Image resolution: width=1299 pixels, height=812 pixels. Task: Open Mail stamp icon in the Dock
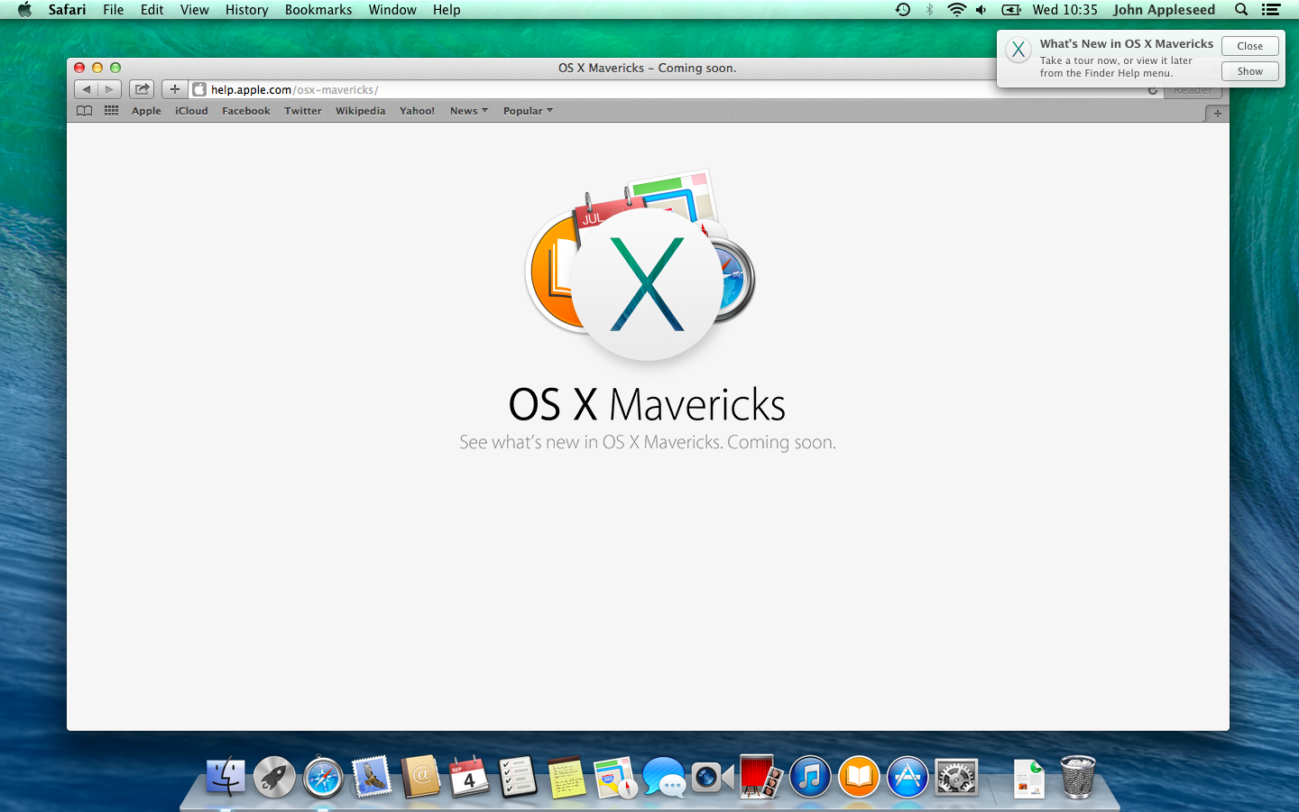click(x=372, y=777)
